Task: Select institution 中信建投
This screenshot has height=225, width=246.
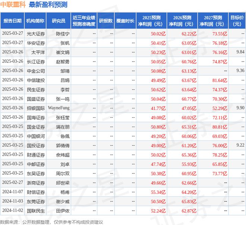Action: (x=36, y=80)
